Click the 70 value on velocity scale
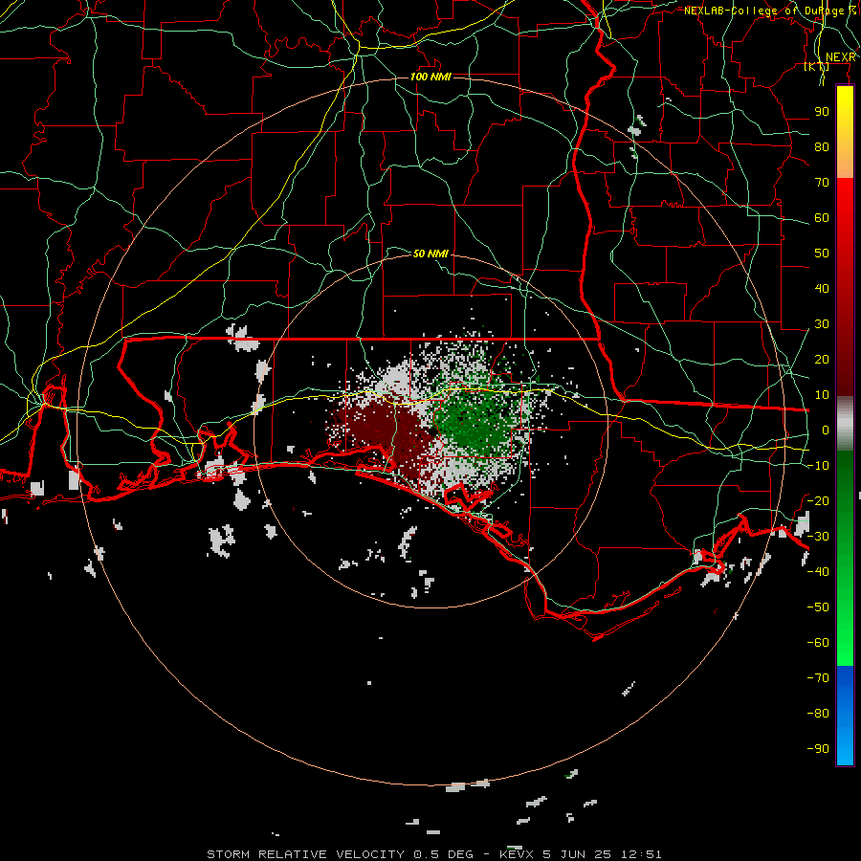Image resolution: width=861 pixels, height=861 pixels. 822,183
